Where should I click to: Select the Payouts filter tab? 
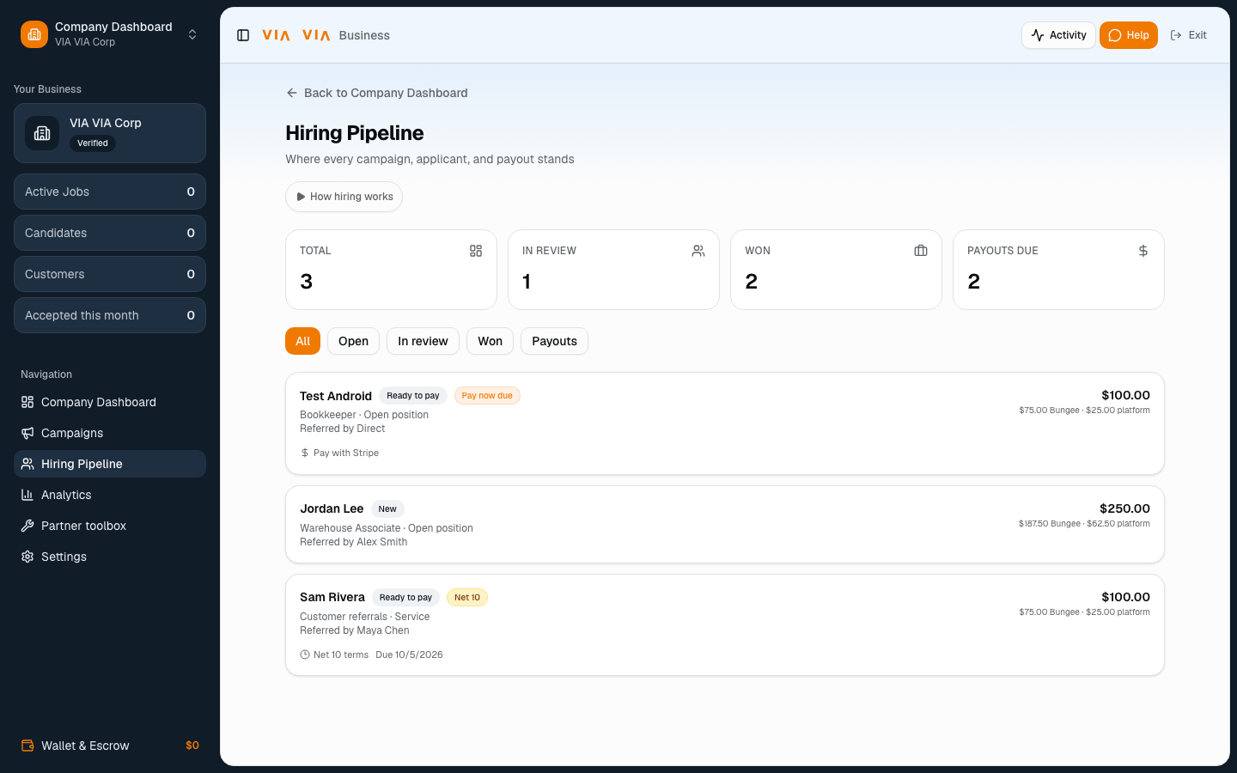tap(554, 341)
